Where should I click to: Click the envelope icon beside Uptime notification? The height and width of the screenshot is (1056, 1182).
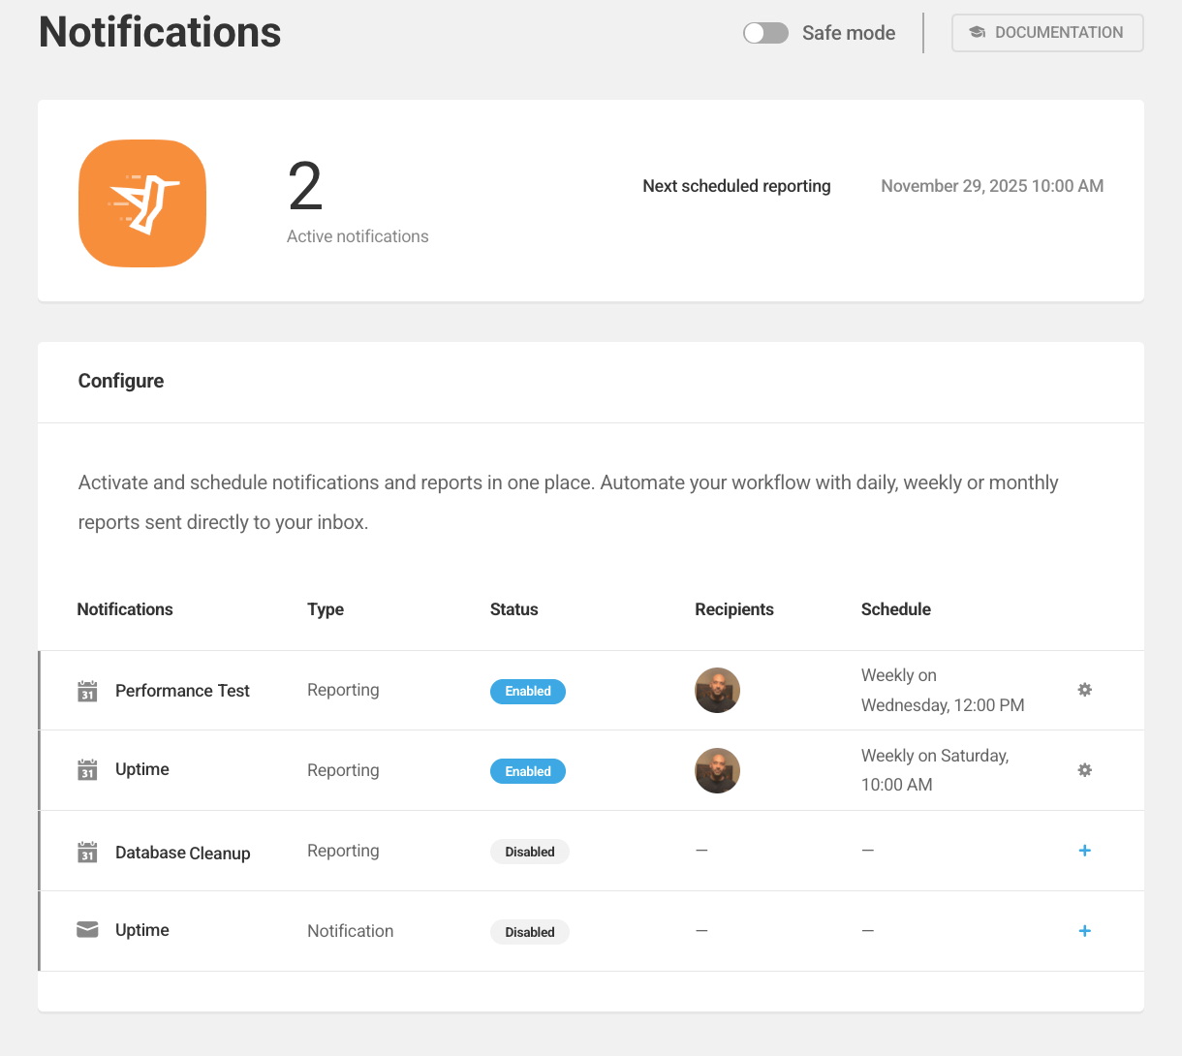click(x=86, y=928)
